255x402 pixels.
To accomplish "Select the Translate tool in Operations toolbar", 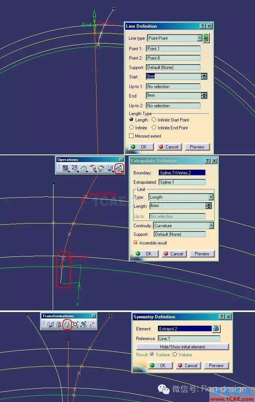I will coord(110,168).
